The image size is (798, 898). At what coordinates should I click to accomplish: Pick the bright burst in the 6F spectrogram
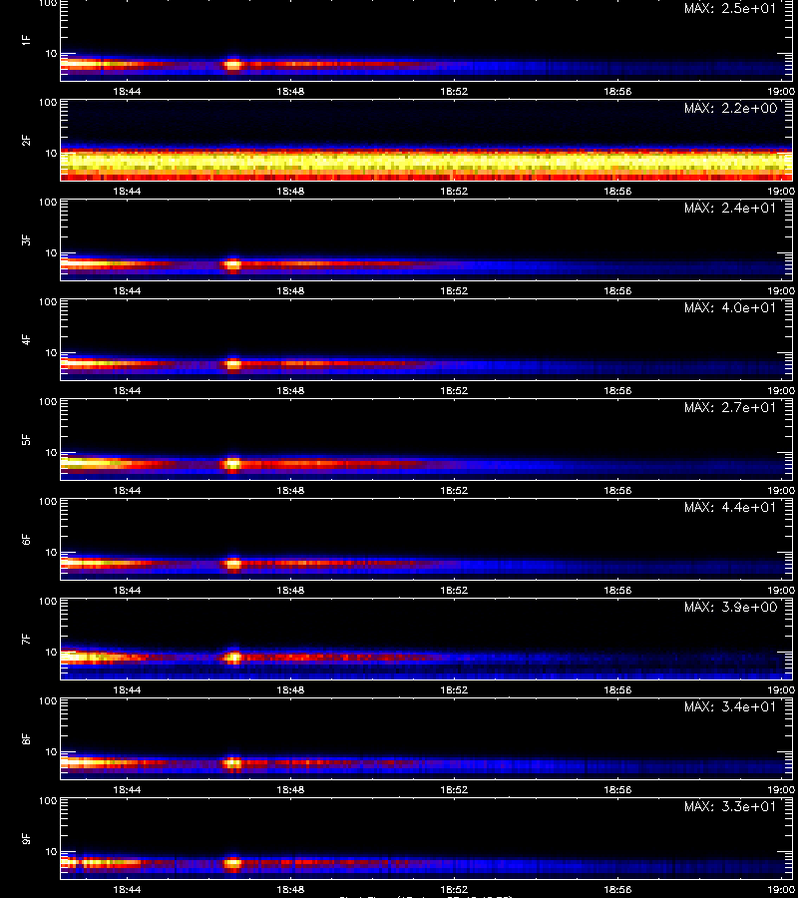tap(232, 564)
